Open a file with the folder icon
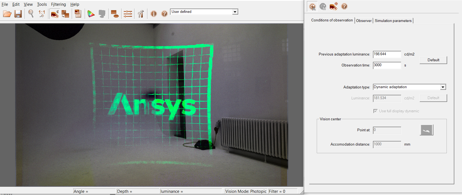 (x=7, y=14)
